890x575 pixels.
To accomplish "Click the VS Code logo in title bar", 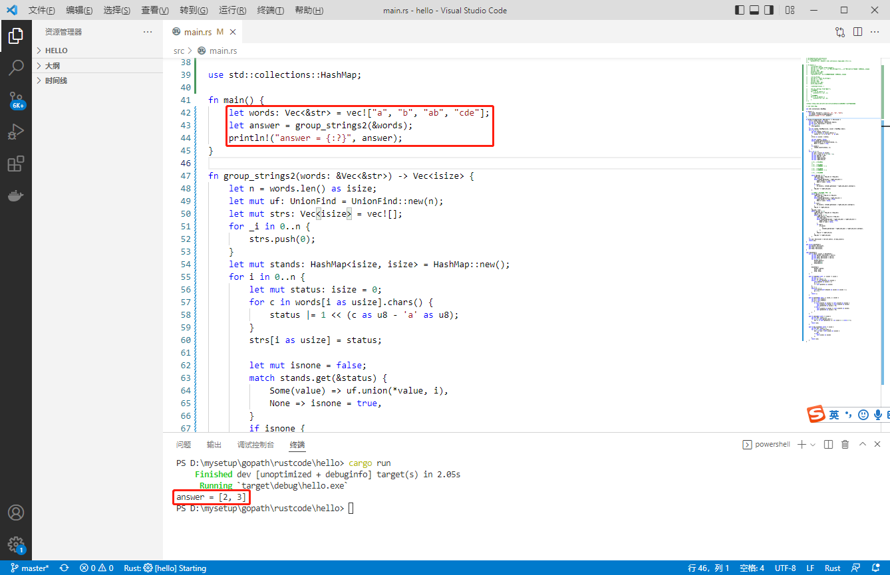I will tap(11, 10).
